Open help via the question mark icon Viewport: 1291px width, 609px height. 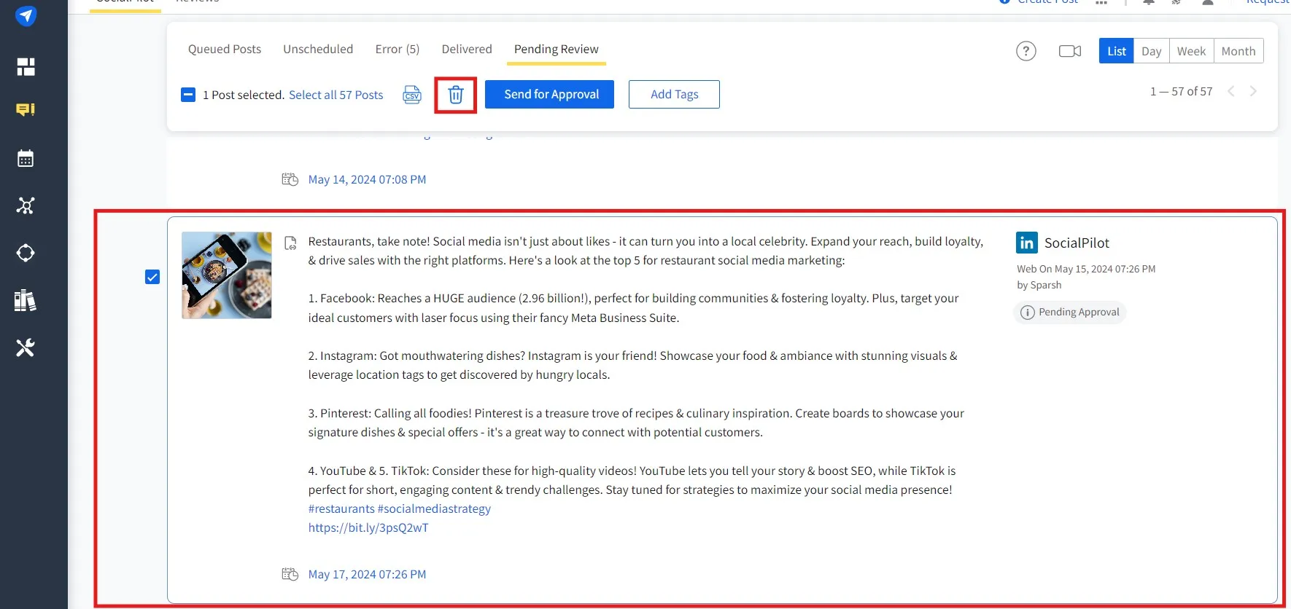(1026, 51)
